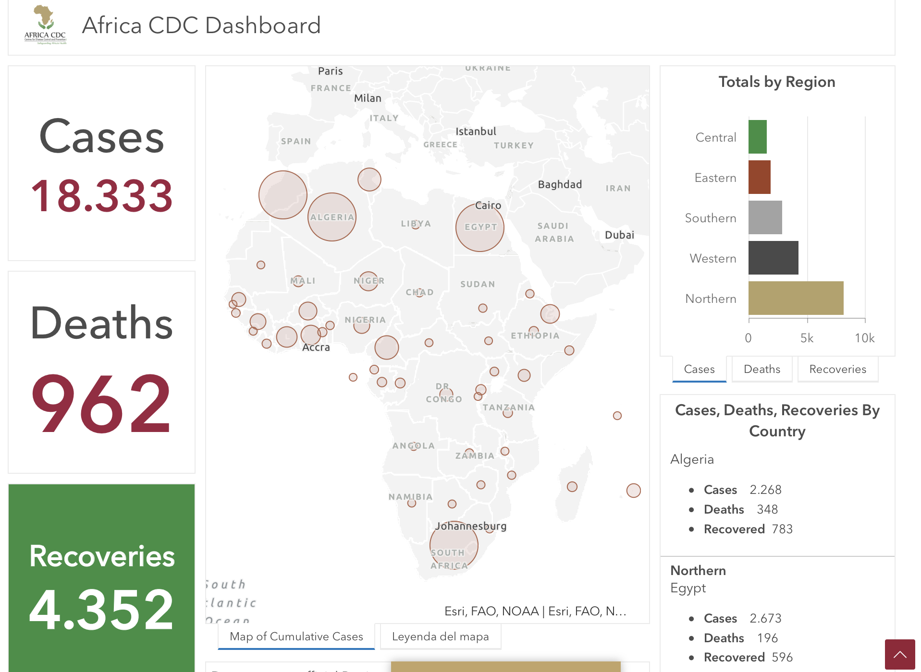Click the Cases, Deaths, Recoveries By Country heading
This screenshot has height=672, width=921.
[777, 420]
